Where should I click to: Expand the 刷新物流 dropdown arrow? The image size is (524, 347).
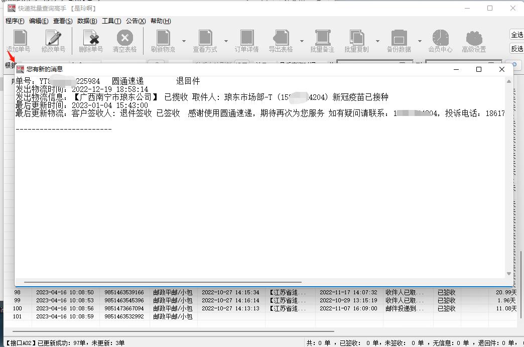[x=183, y=40]
